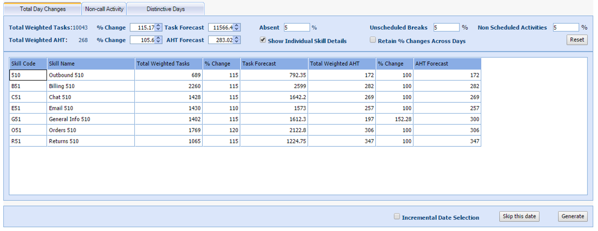Click the Generate button
Viewport: 598px width, 231px height.
572,216
